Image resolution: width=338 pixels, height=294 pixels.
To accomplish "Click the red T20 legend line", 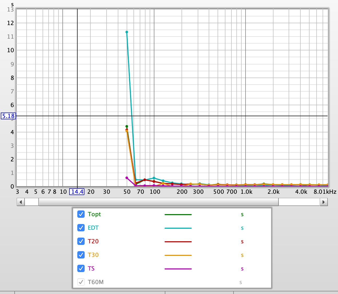I will [x=178, y=242].
